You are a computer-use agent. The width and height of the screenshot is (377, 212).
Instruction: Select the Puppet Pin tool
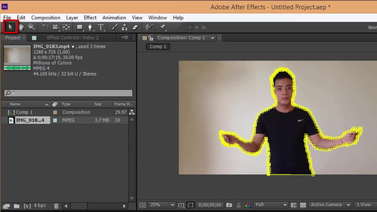(x=162, y=27)
